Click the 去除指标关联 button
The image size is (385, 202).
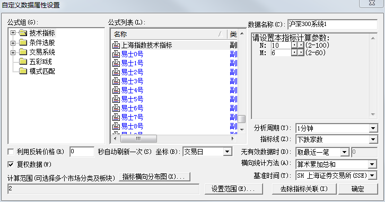click(x=304, y=189)
